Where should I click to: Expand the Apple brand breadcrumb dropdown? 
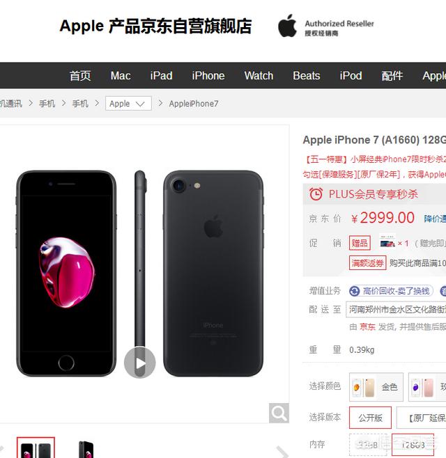point(128,104)
